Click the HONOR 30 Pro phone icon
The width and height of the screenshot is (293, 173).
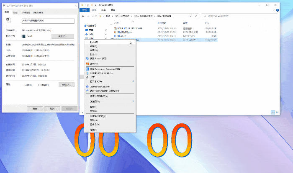coord(87,73)
